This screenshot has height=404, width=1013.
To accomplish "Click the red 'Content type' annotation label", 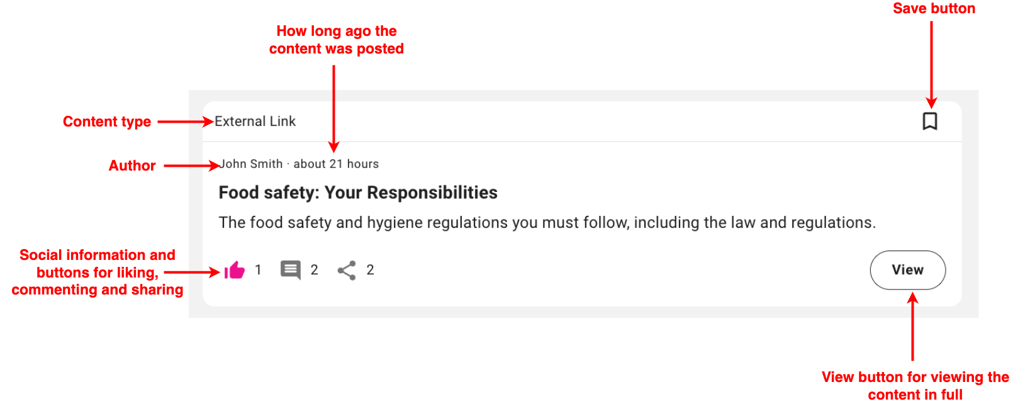I will coord(107,121).
